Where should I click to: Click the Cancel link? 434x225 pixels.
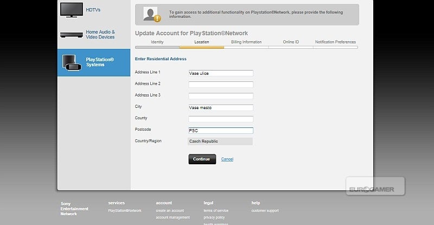click(227, 159)
